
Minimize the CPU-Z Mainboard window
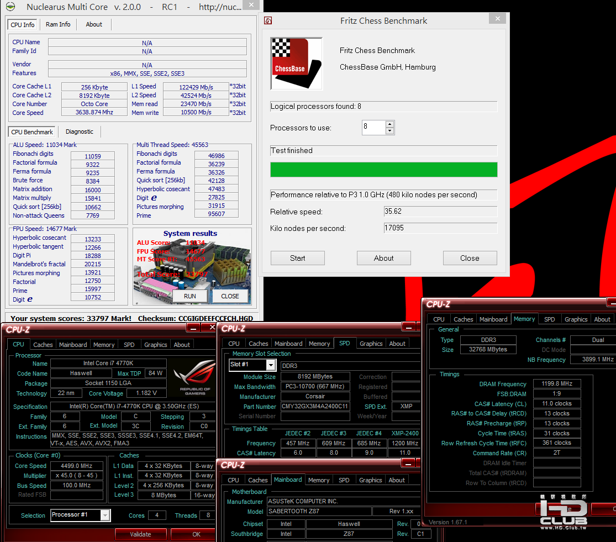point(408,464)
